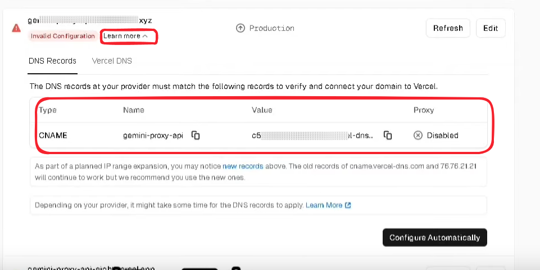Click the red warning triangle icon
The height and width of the screenshot is (270, 540).
[16, 28]
